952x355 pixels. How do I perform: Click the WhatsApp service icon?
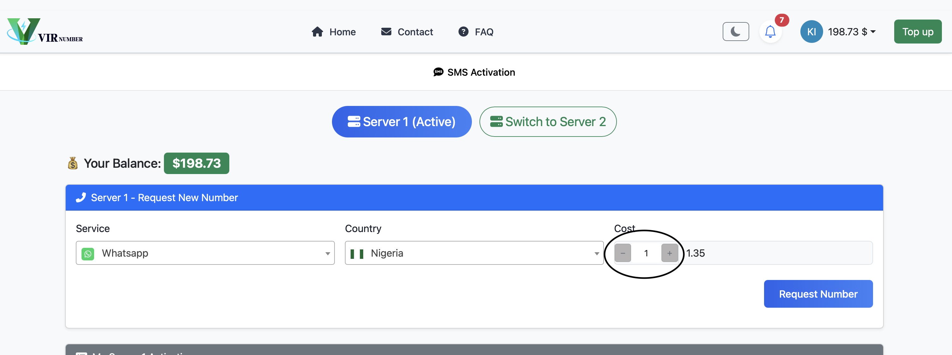(87, 253)
